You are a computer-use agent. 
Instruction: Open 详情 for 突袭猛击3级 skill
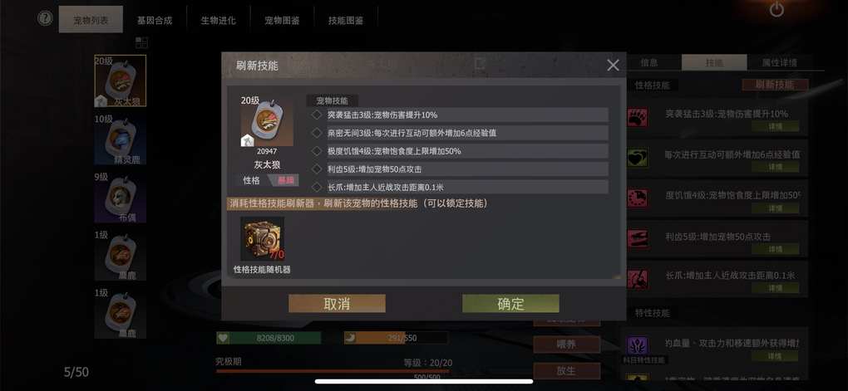tap(775, 126)
